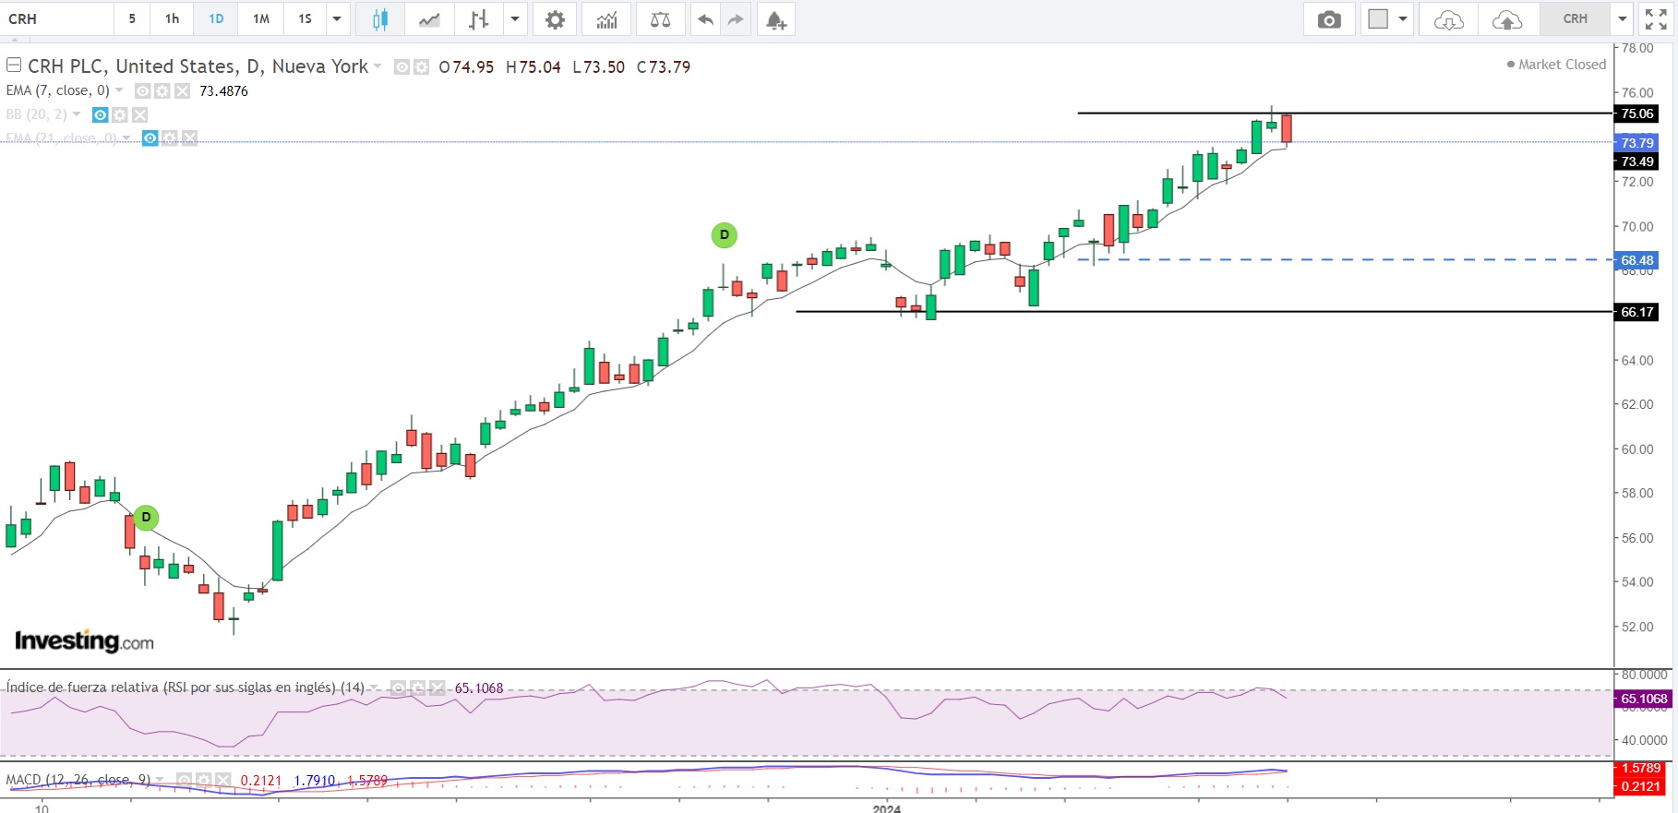The image size is (1678, 813).
Task: Toggle visibility of the RSI indicator
Action: [398, 687]
